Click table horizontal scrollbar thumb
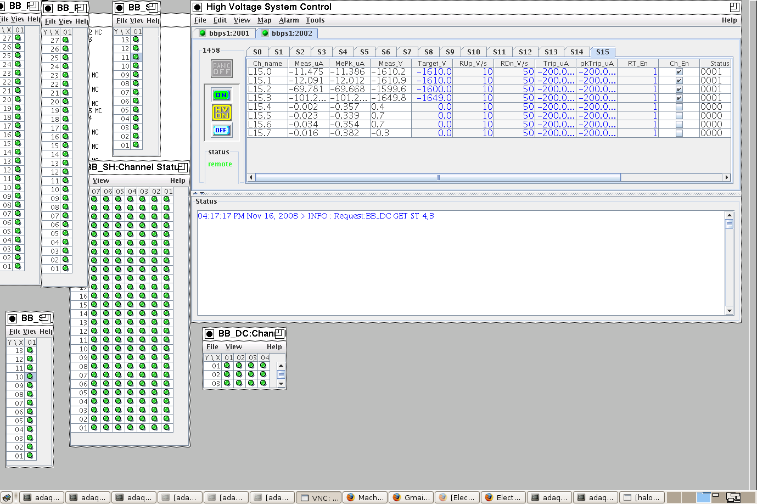757x504 pixels. tap(438, 177)
